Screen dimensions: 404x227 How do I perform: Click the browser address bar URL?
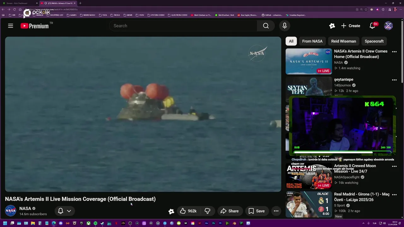tap(189, 9)
